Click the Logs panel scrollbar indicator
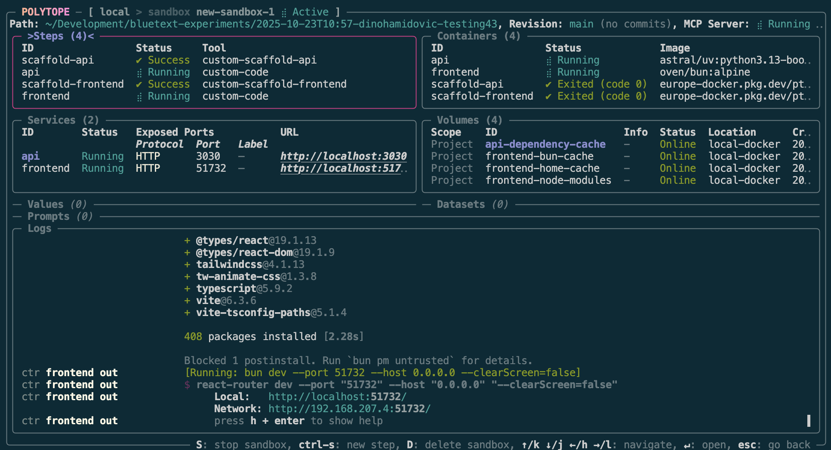The width and height of the screenshot is (831, 450). pyautogui.click(x=809, y=421)
